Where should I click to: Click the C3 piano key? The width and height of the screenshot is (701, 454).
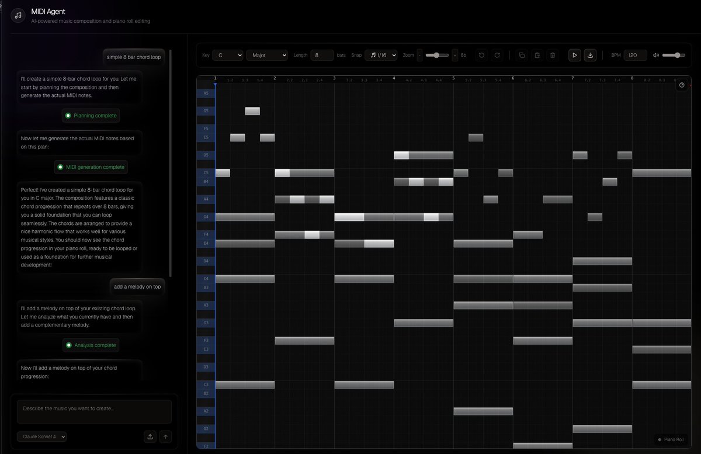coord(206,384)
